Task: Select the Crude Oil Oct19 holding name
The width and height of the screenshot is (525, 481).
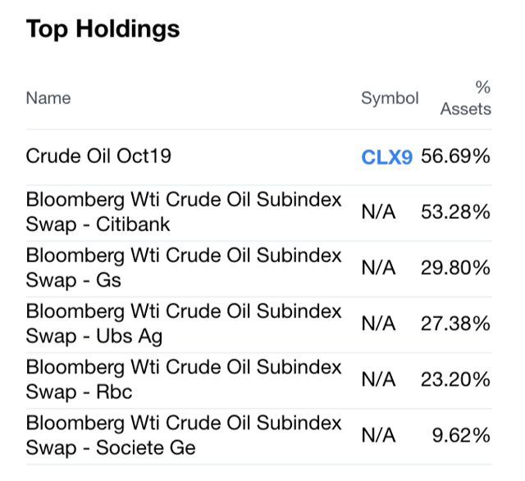Action: pos(98,156)
